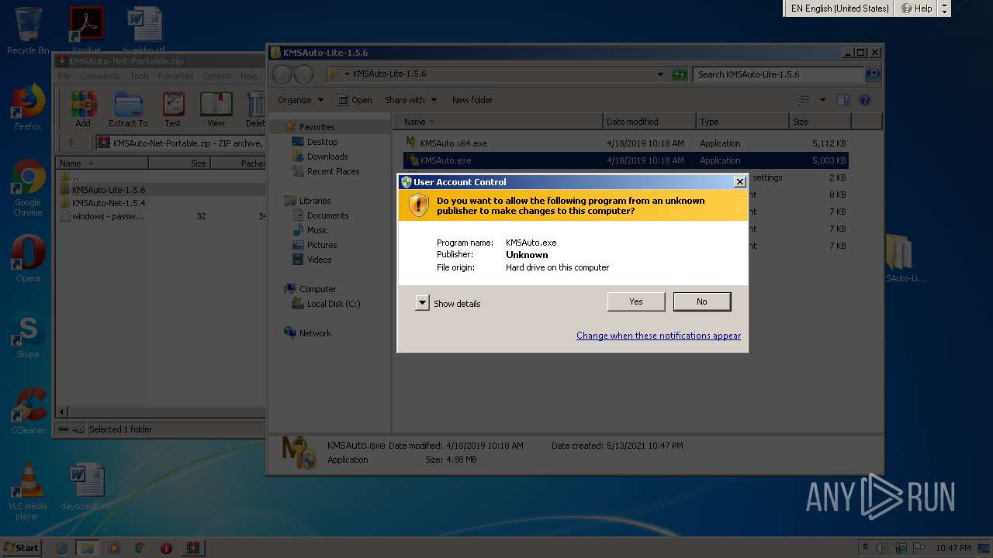Sort Explorer by Type column
993x558 pixels.
742,122
